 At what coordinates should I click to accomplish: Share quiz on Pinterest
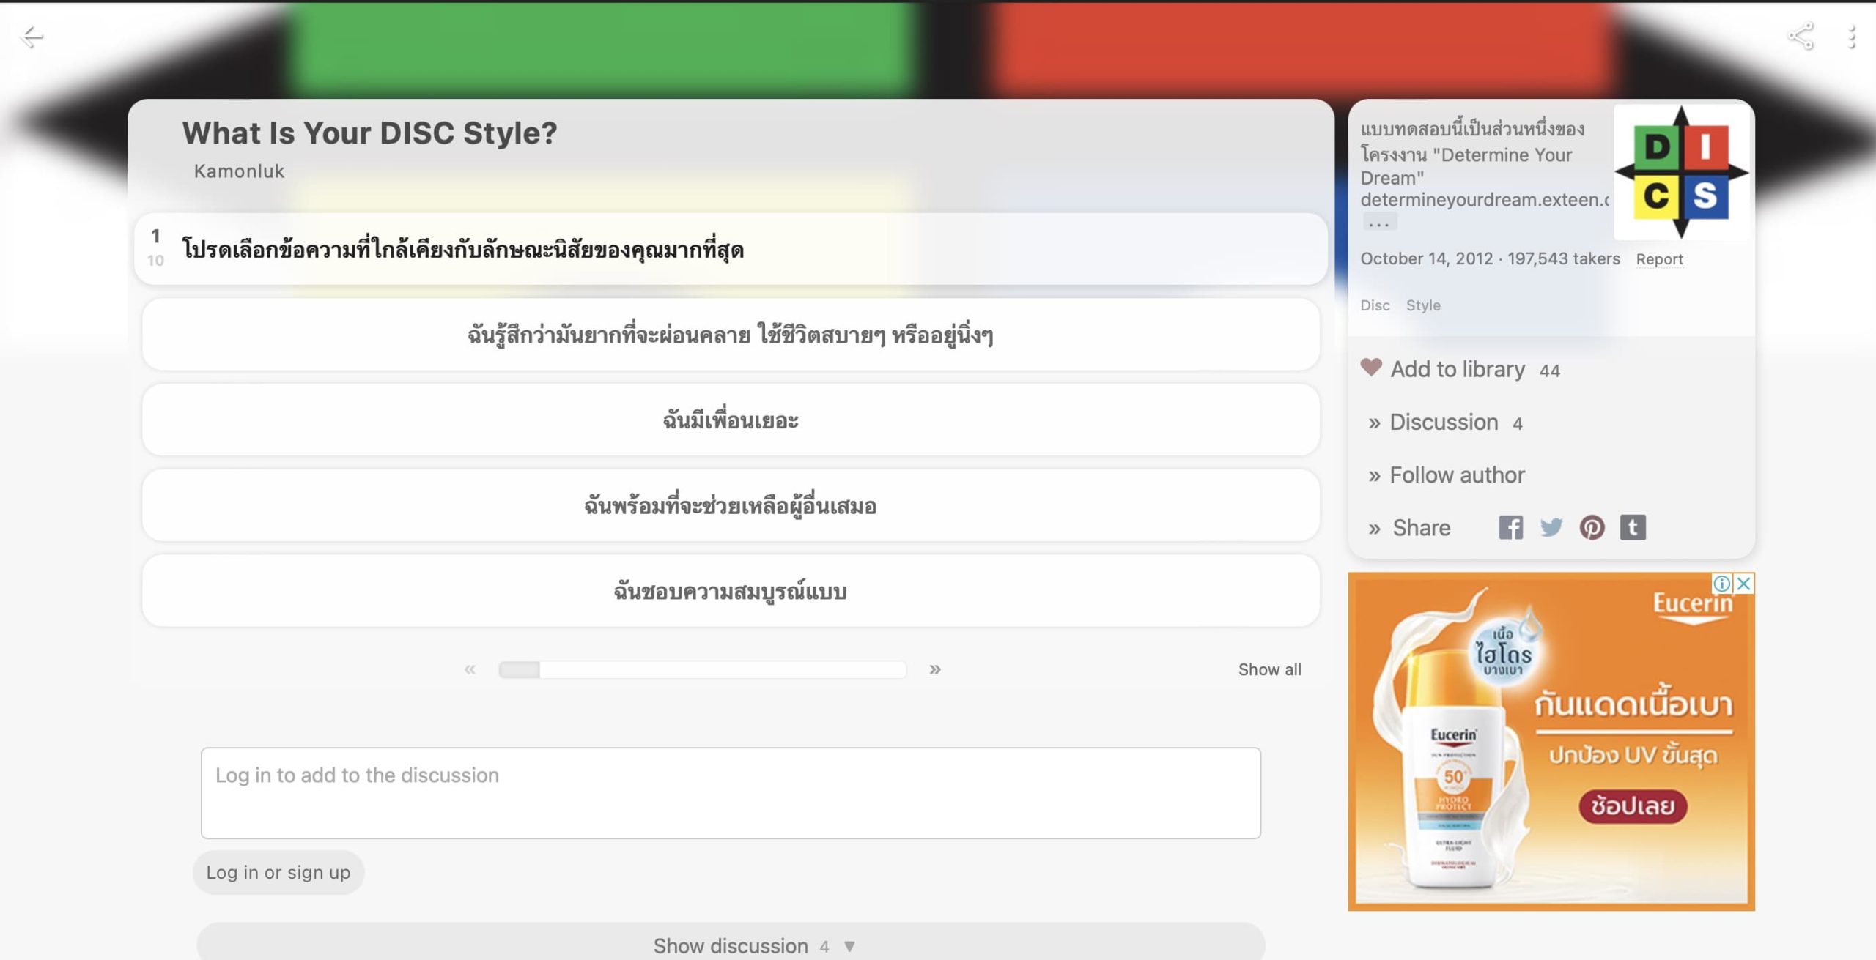(1592, 527)
